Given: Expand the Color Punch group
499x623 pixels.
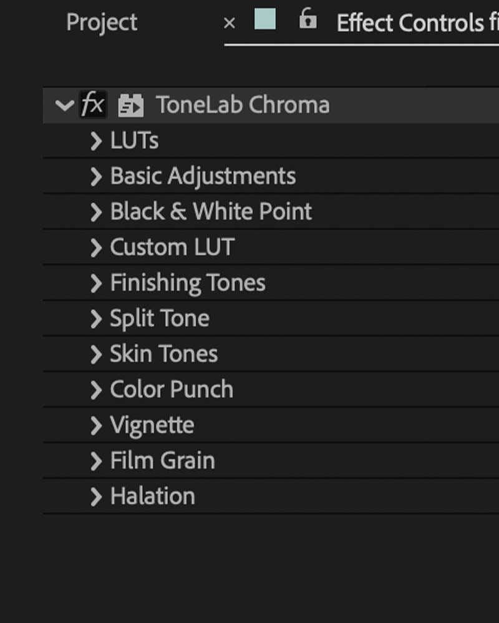Looking at the screenshot, I should pyautogui.click(x=96, y=390).
